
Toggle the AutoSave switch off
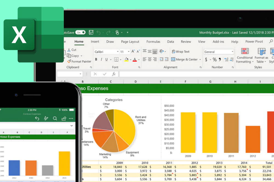[x=80, y=32]
